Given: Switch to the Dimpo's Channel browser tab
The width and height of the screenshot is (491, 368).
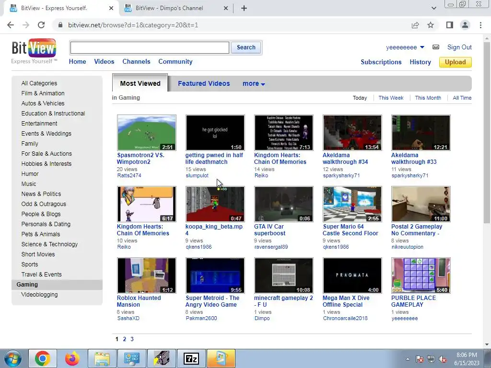Looking at the screenshot, I should [x=176, y=8].
